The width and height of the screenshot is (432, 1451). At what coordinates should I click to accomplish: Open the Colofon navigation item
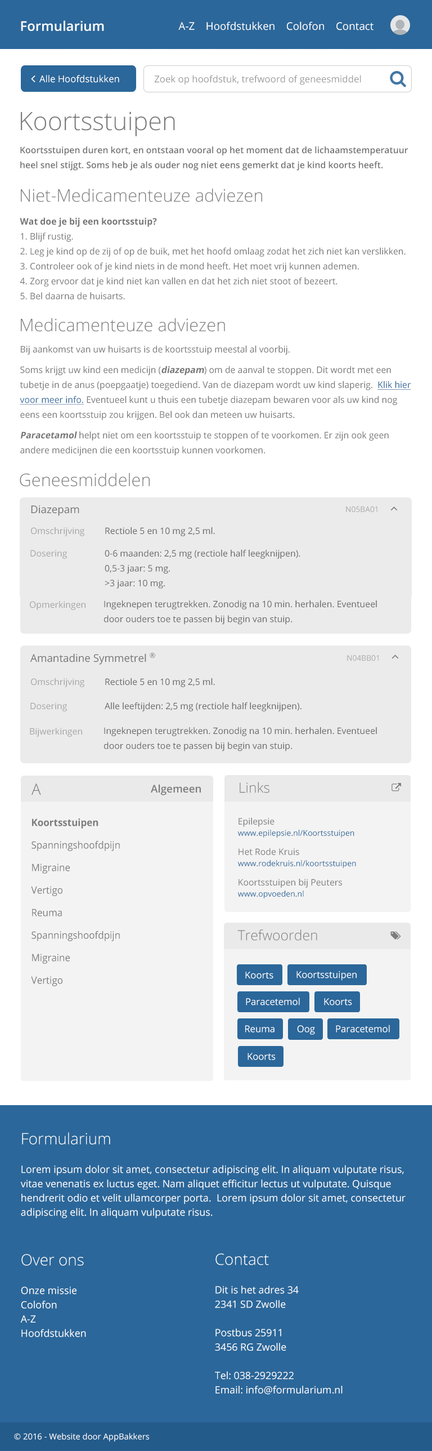305,26
